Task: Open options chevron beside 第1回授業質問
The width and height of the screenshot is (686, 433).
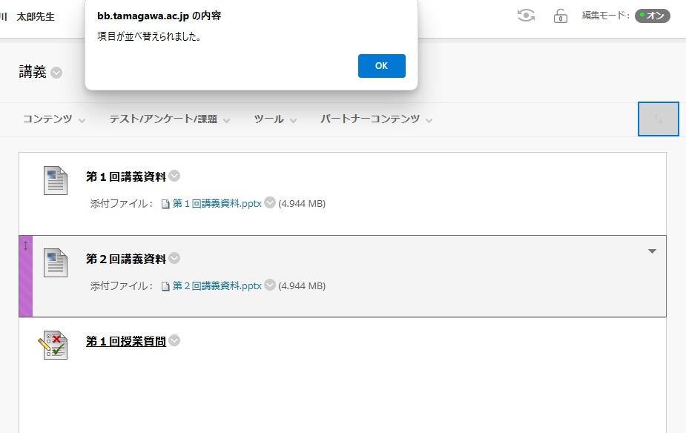Action: tap(174, 340)
